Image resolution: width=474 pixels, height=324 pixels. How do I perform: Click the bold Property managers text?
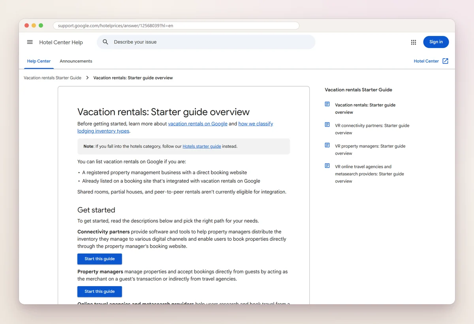click(x=100, y=272)
